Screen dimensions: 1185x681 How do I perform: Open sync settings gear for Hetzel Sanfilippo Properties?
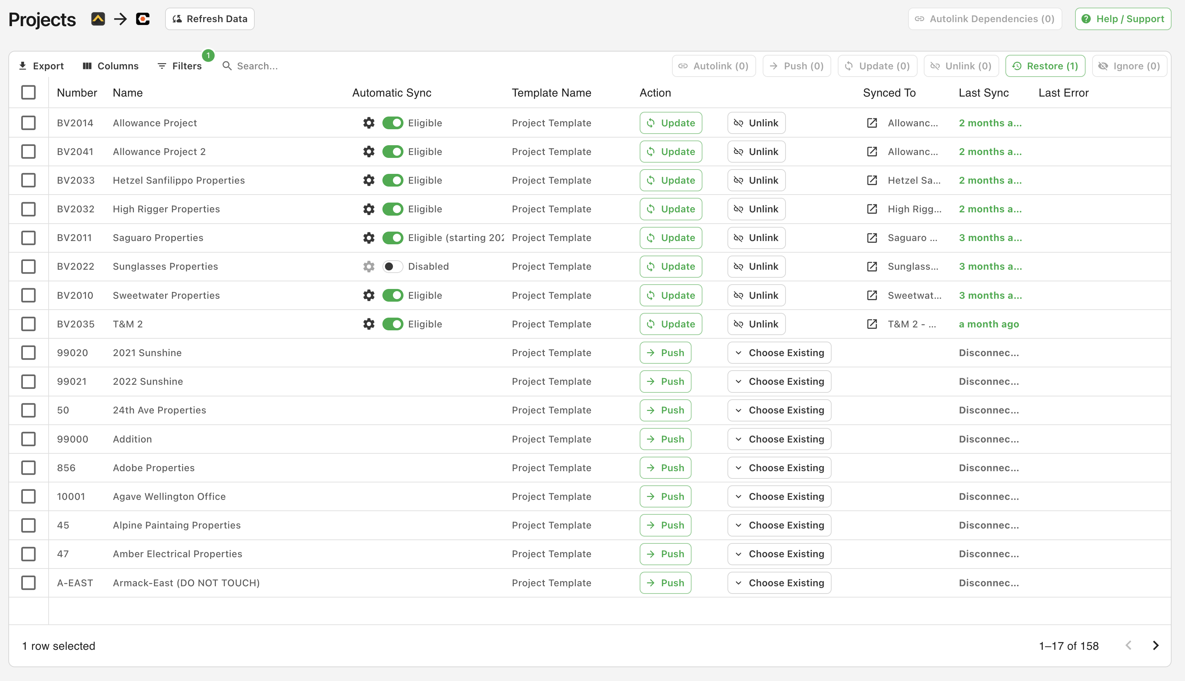369,180
